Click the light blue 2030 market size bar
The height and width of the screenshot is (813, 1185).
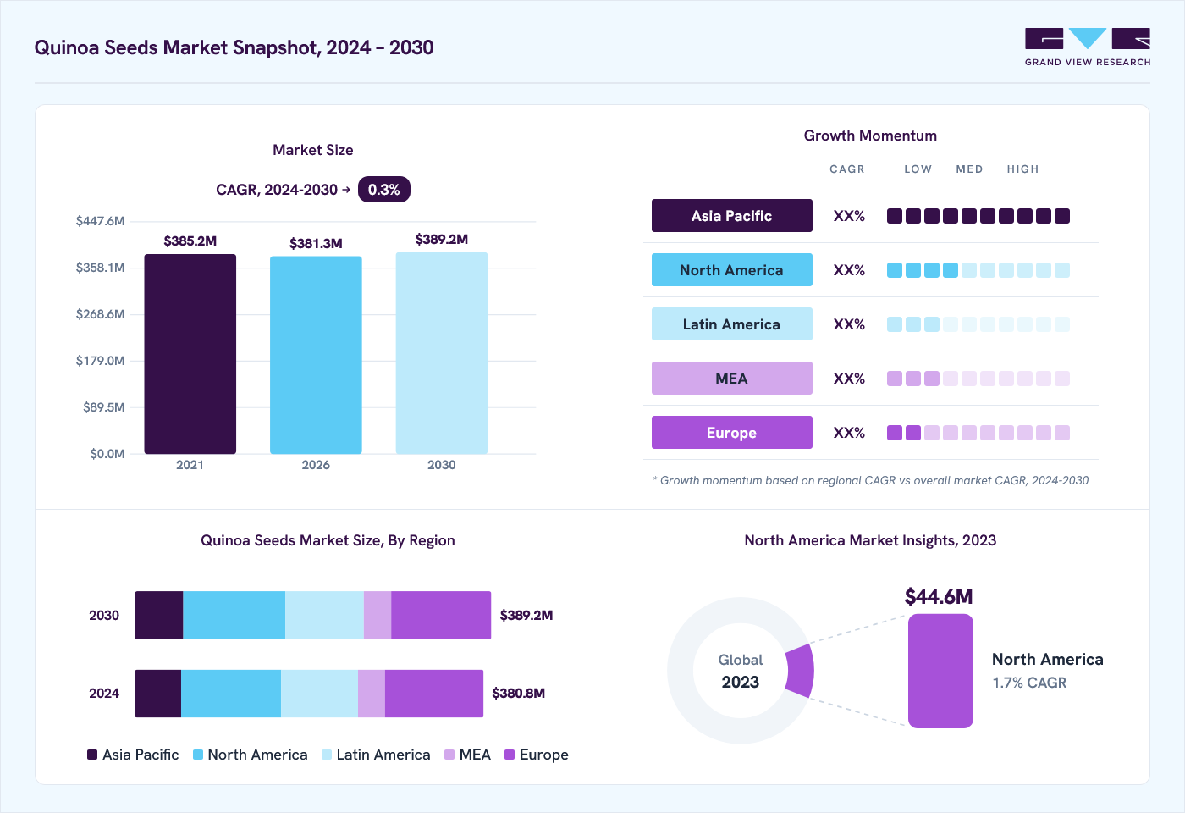[x=442, y=353]
